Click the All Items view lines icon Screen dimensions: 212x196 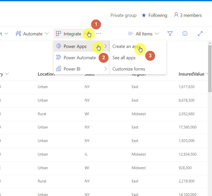tap(131, 33)
